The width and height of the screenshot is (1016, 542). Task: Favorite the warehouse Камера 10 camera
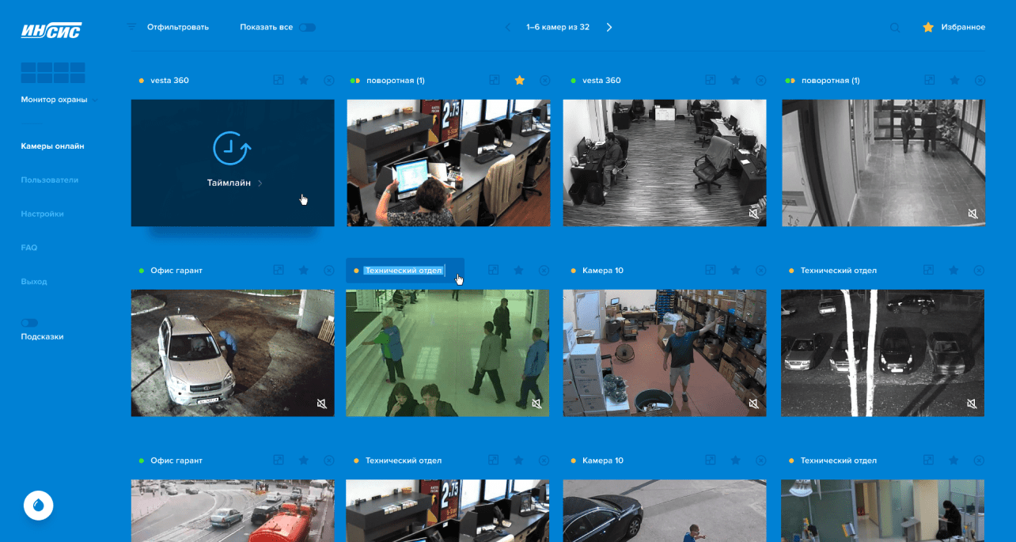[736, 271]
